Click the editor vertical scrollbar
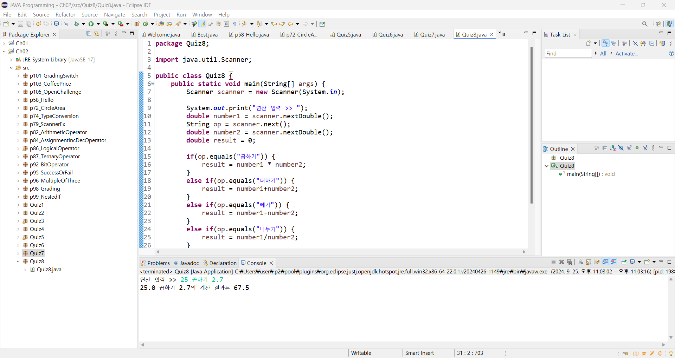Image resolution: width=675 pixels, height=358 pixels. pos(532,125)
